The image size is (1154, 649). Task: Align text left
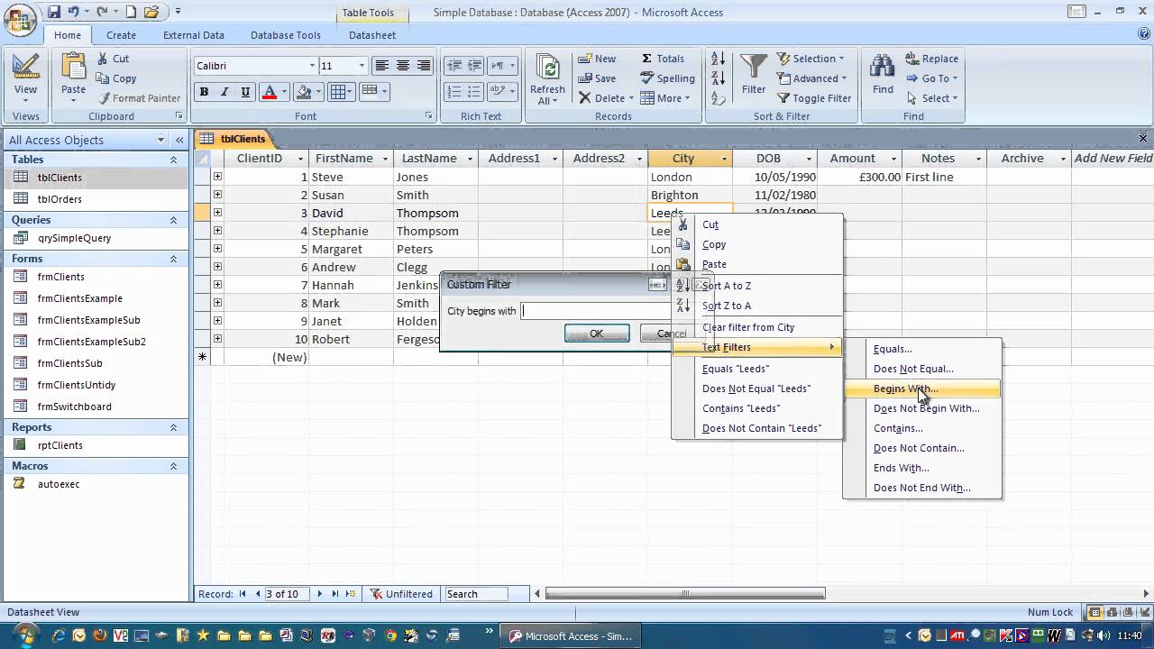click(382, 66)
